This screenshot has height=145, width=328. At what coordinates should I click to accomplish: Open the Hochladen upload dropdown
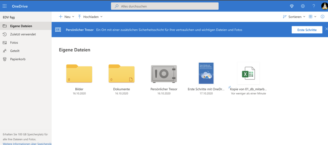coord(90,17)
